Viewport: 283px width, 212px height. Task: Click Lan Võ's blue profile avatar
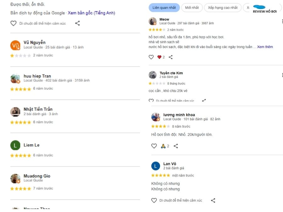(156, 166)
